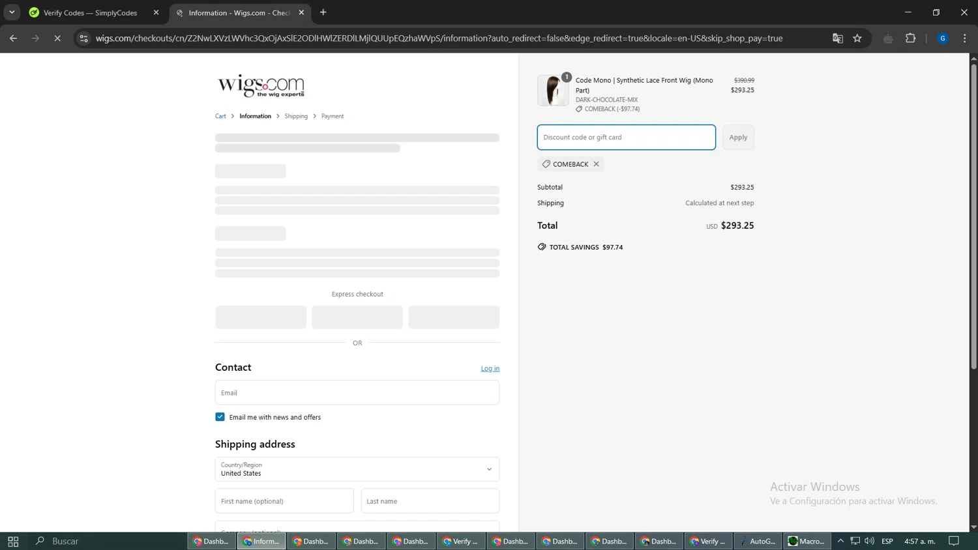Open new tab with plus button
The image size is (978, 550).
pos(323,12)
